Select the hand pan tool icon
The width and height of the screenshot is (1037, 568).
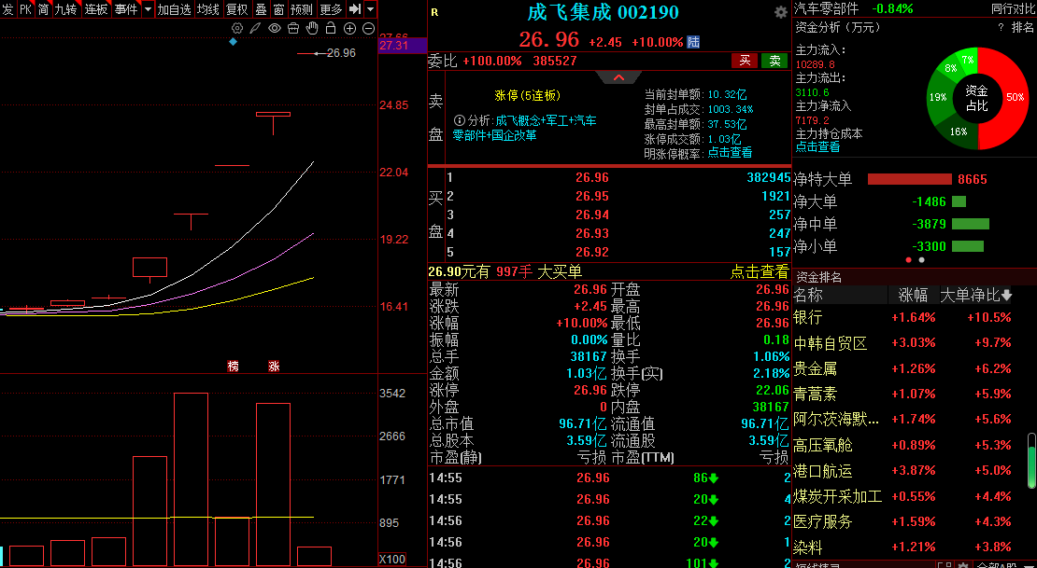click(x=312, y=28)
